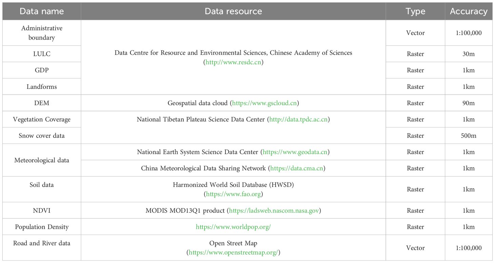Screen dimensions: 495x263
Task: Select "Vector" in the Administrative boundary row
Action: pyautogui.click(x=415, y=33)
